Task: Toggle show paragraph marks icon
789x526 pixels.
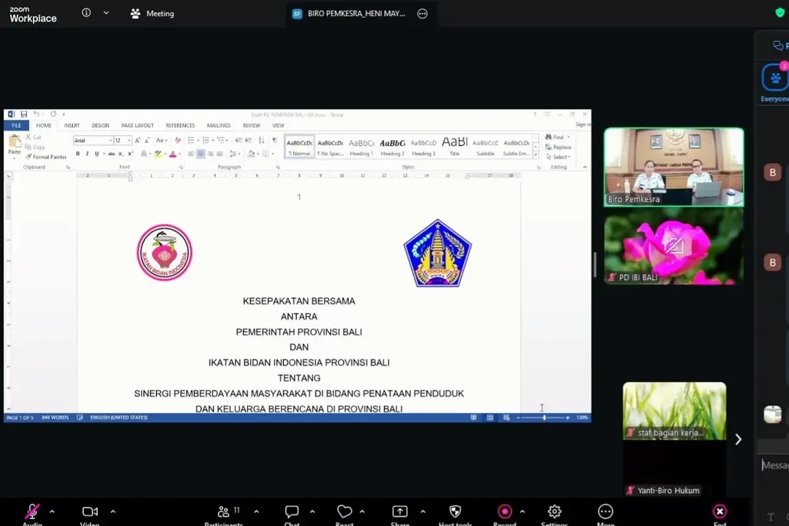Action: coord(274,140)
